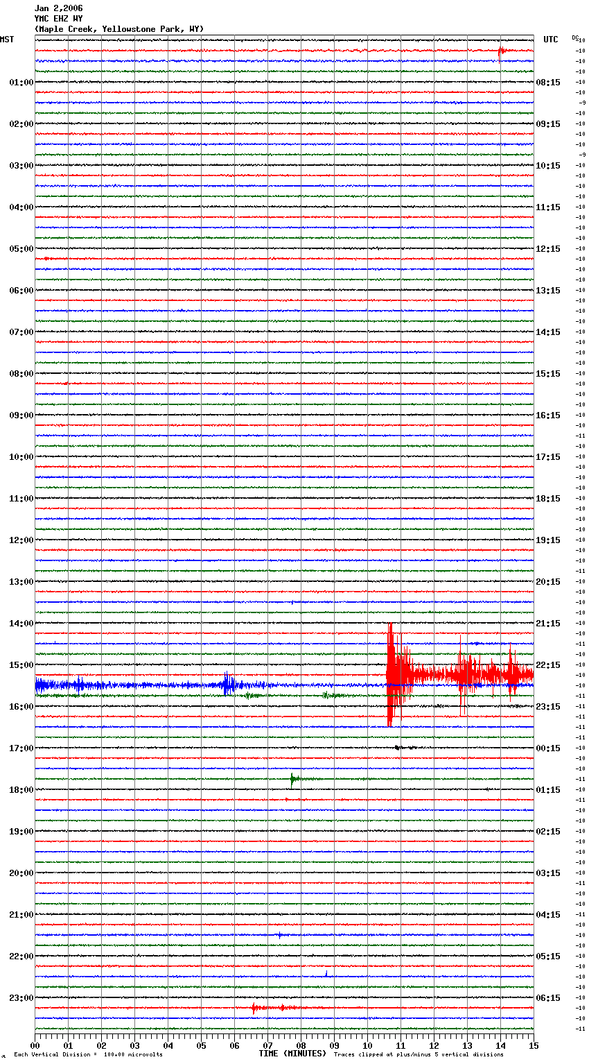Click the '16:00' MST time label
The height and width of the screenshot is (1064, 589).
[21, 707]
